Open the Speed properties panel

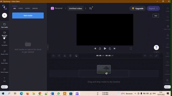tap(167, 63)
